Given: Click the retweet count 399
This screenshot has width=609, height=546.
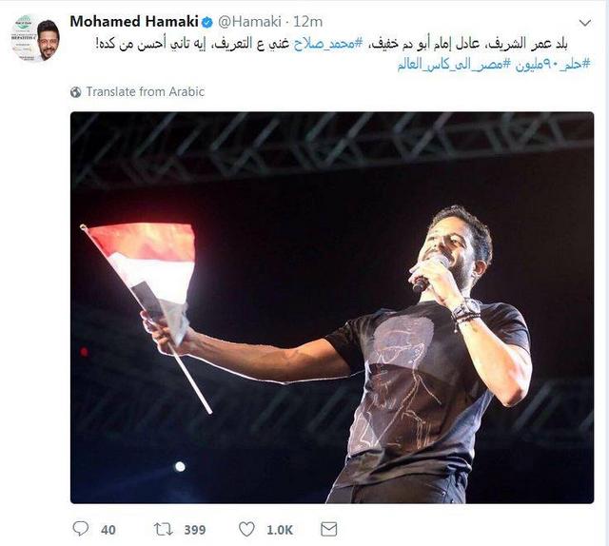Looking at the screenshot, I should click(195, 530).
